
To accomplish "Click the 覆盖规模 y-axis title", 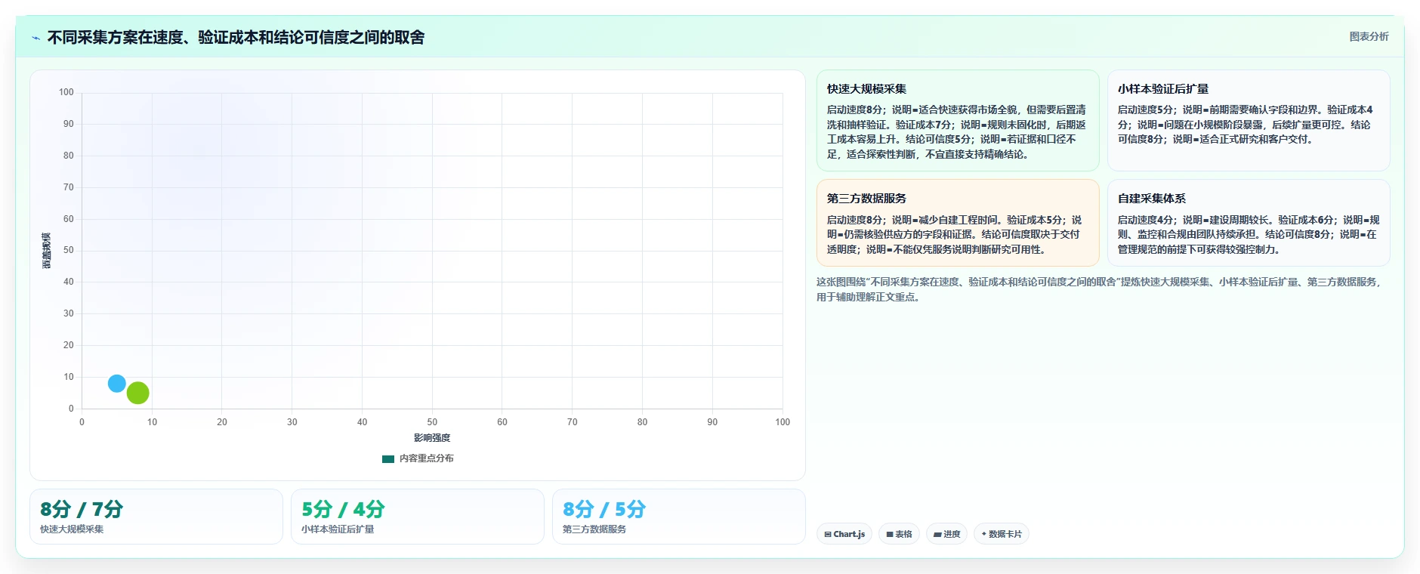I will pyautogui.click(x=46, y=251).
